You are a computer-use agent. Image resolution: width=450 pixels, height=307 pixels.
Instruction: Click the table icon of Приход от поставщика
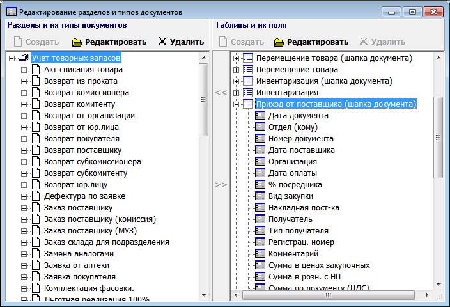(248, 104)
